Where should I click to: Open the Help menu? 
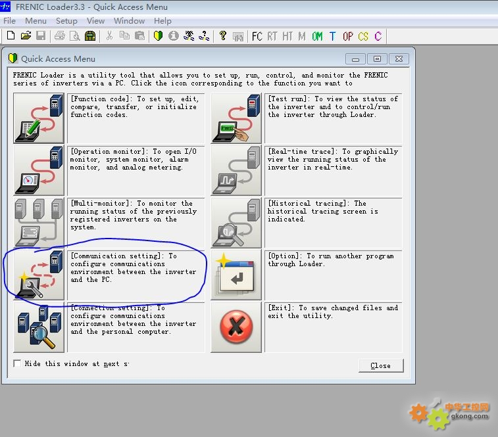click(x=162, y=21)
